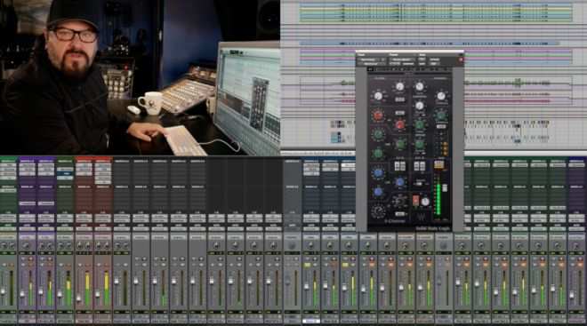Click the lower-left blue knob in the SSL plugin
This screenshot has height=326, width=587.
378,192
